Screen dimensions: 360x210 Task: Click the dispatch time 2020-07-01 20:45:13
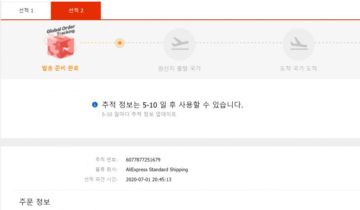[149, 180]
